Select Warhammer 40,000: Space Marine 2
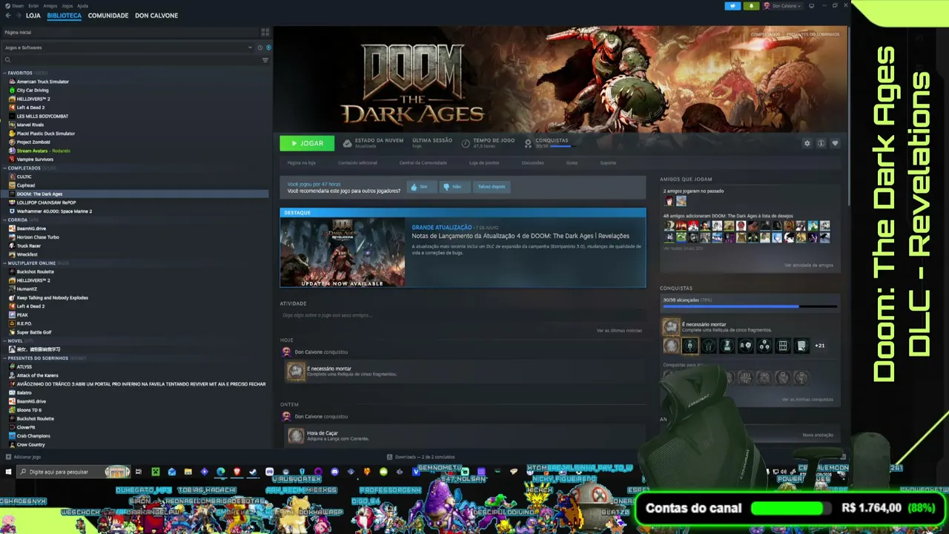The image size is (949, 534). (54, 211)
